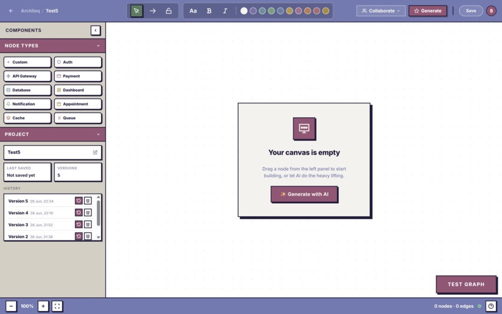The image size is (502, 314).
Task: Click the Version 5 history entry
Action: point(50,201)
